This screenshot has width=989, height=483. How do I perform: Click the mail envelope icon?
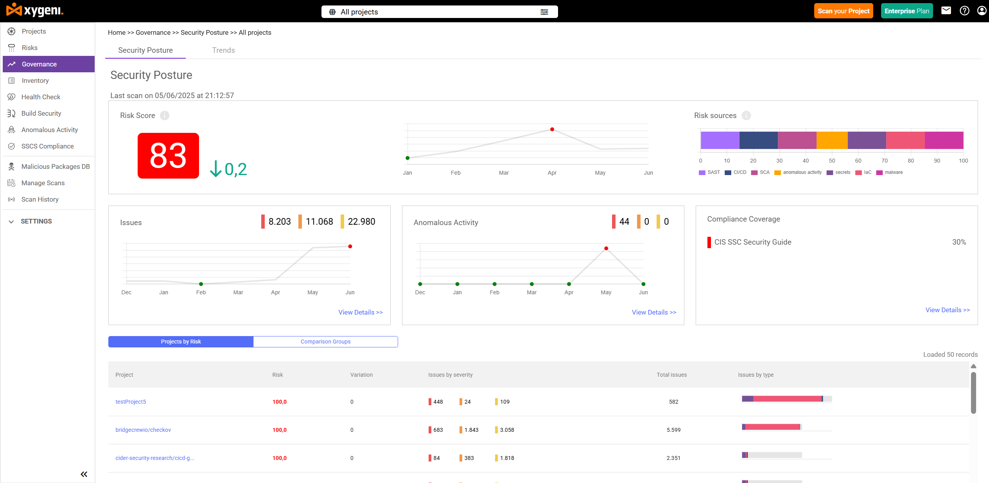946,11
